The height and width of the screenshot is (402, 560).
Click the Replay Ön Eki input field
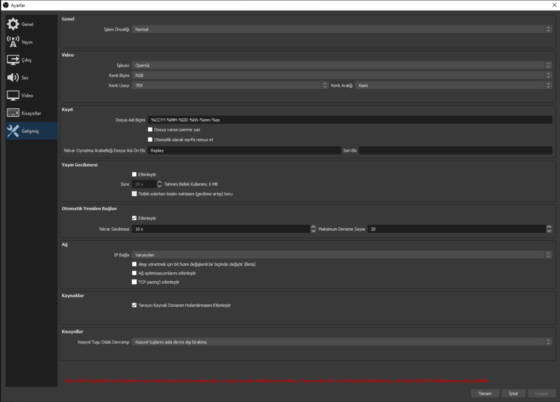coord(244,151)
